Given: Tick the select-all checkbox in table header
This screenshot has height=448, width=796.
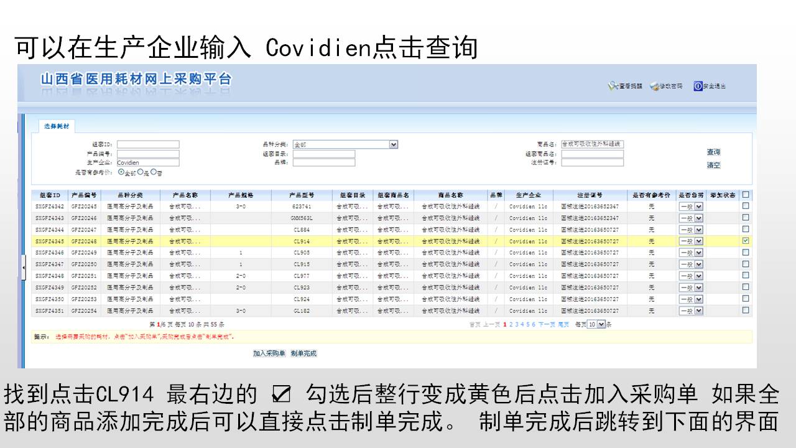Looking at the screenshot, I should tap(746, 195).
